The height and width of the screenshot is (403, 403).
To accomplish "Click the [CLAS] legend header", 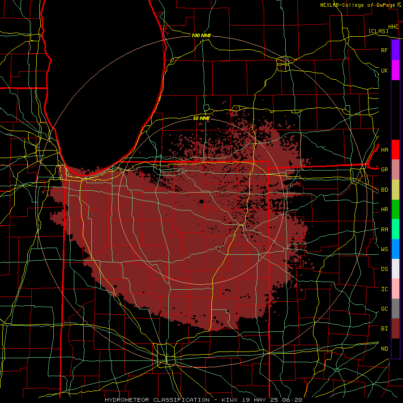I will (x=378, y=31).
